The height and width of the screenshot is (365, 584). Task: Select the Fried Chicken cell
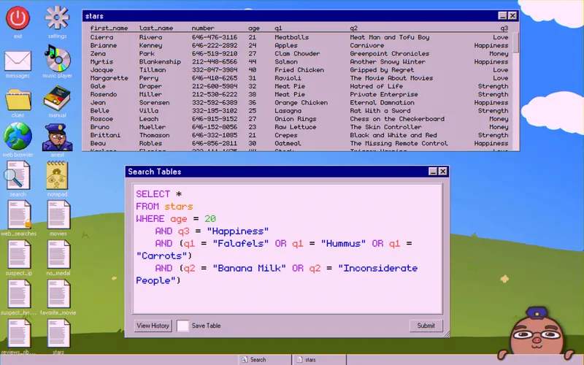click(299, 70)
